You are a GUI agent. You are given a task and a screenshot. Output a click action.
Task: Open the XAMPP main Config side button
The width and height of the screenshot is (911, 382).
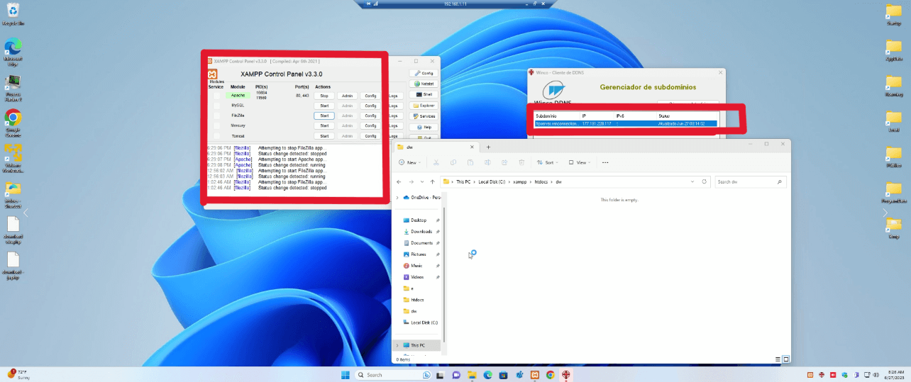424,72
